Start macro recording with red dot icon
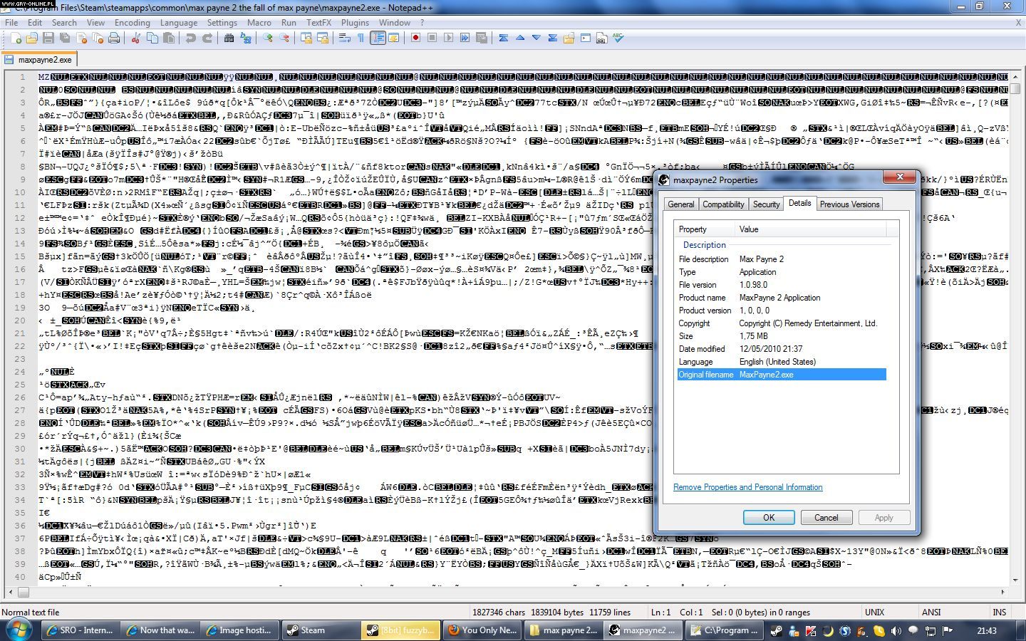 pyautogui.click(x=415, y=38)
